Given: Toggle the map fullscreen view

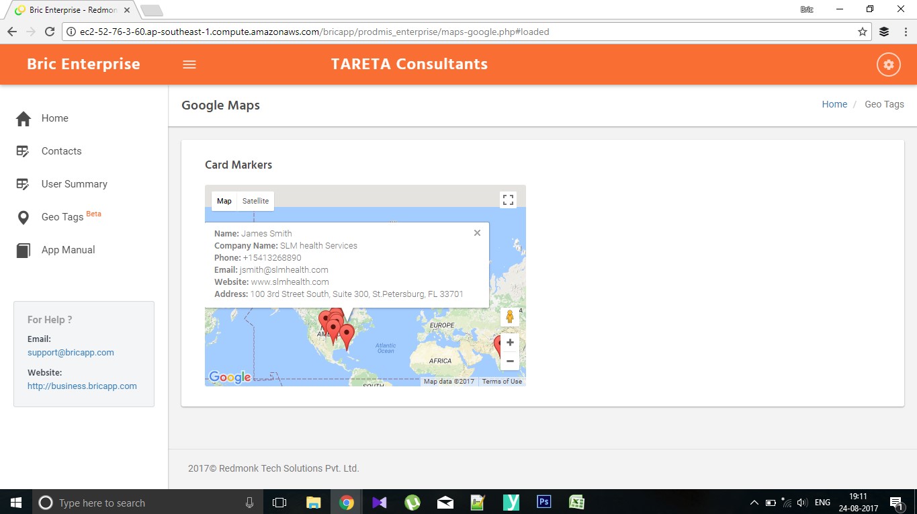Looking at the screenshot, I should 508,200.
